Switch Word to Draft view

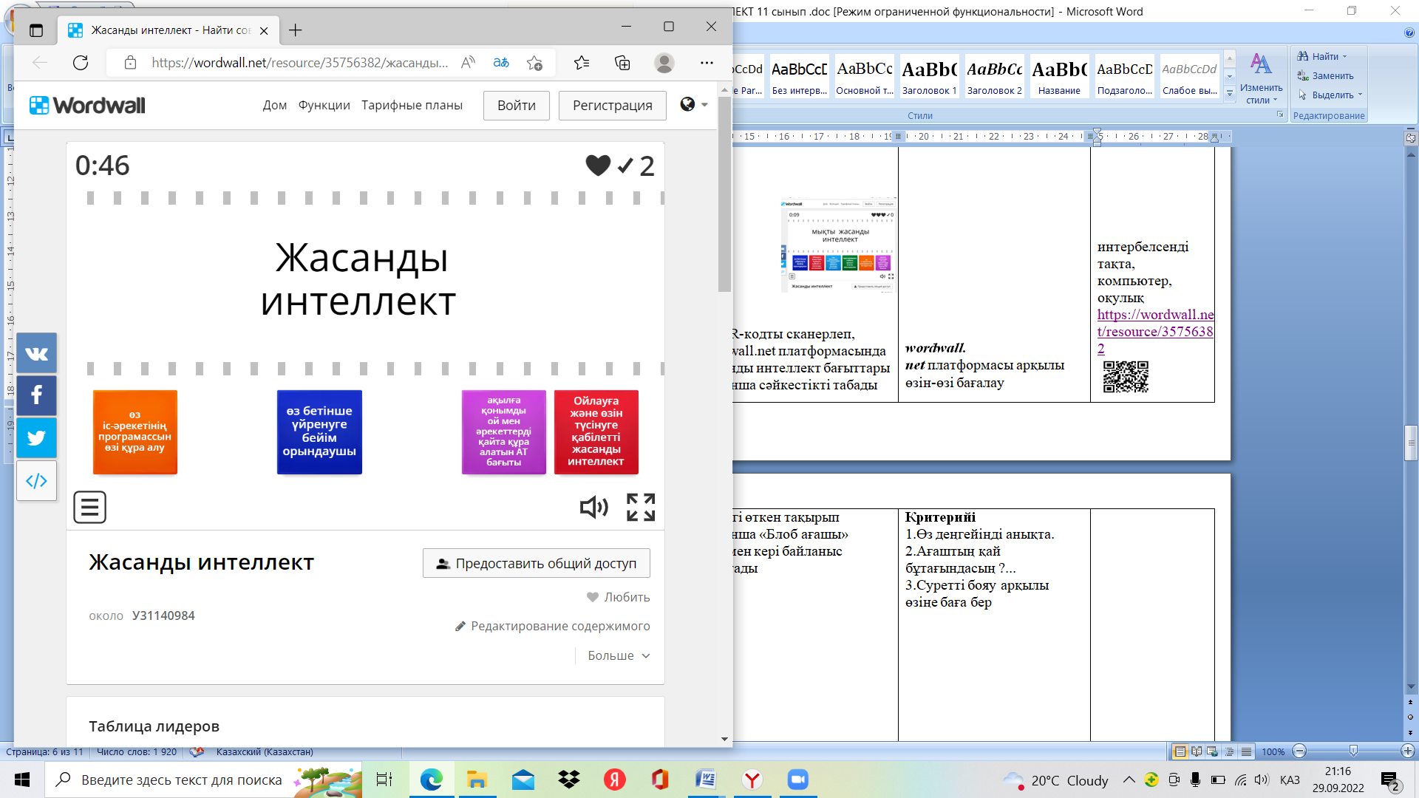click(1246, 751)
